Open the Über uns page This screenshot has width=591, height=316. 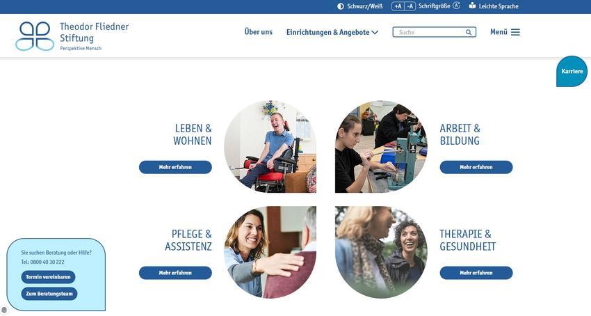tap(258, 32)
